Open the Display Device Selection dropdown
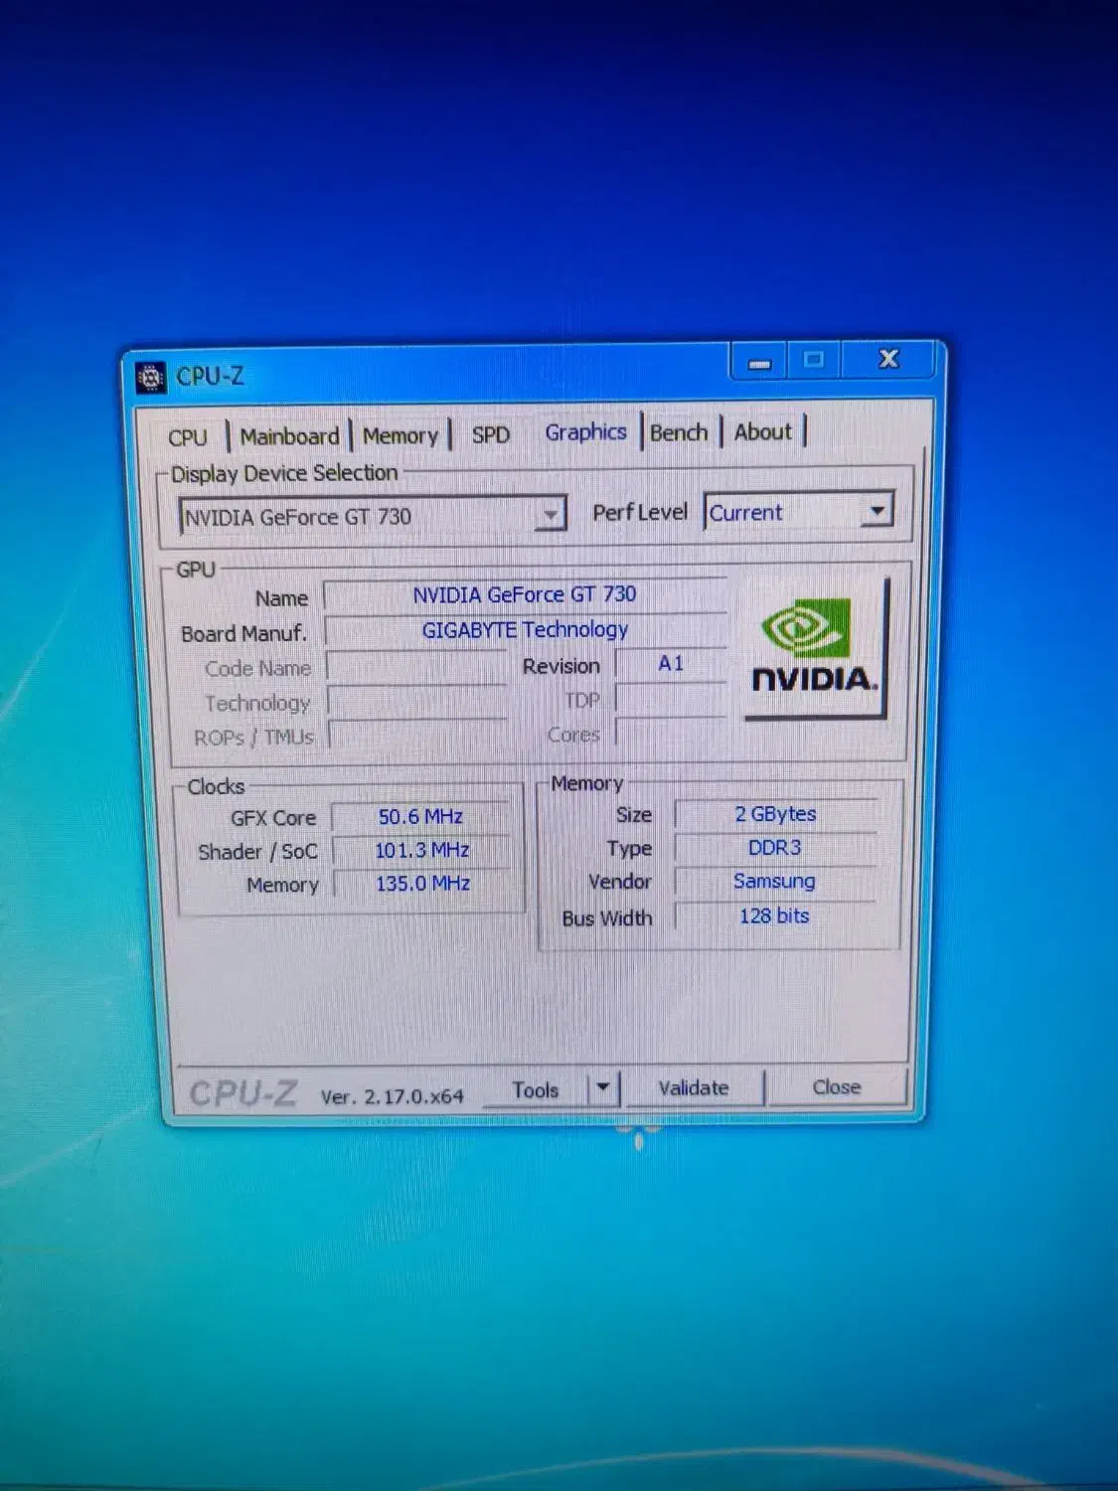Image resolution: width=1118 pixels, height=1491 pixels. [553, 513]
